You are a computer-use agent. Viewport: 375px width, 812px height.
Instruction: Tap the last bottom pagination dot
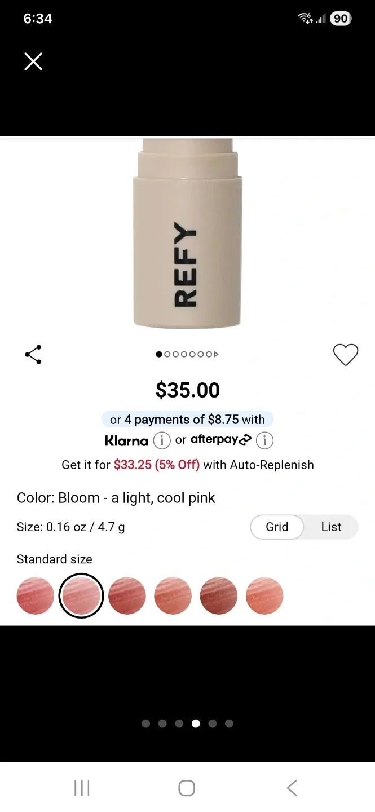(x=229, y=723)
